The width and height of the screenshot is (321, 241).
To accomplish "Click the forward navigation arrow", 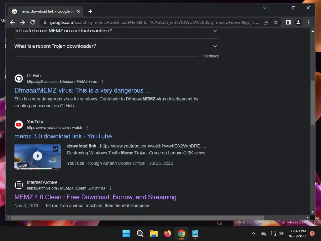I will (x=23, y=22).
